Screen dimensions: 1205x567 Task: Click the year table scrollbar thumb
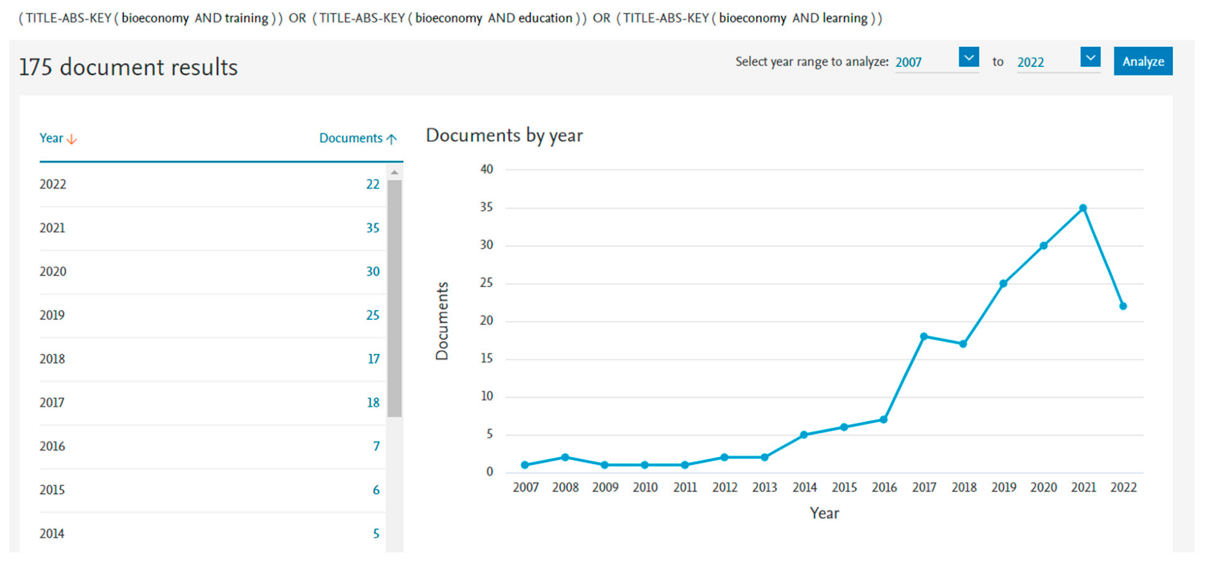(394, 296)
